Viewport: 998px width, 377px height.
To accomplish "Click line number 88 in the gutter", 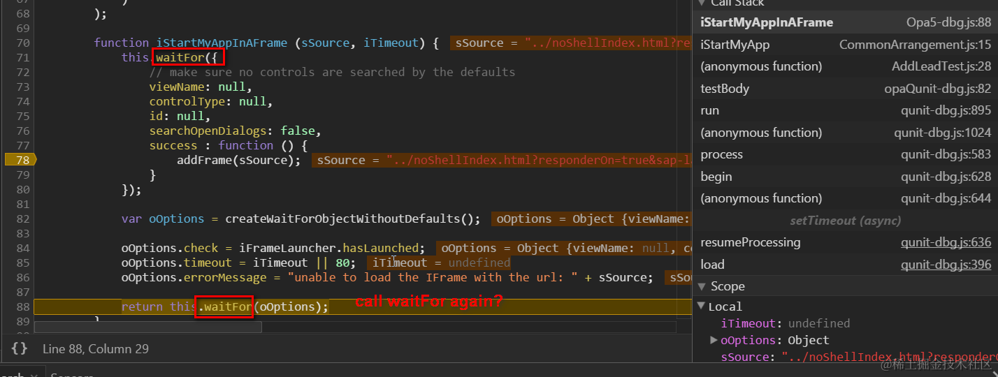I will pyautogui.click(x=22, y=306).
